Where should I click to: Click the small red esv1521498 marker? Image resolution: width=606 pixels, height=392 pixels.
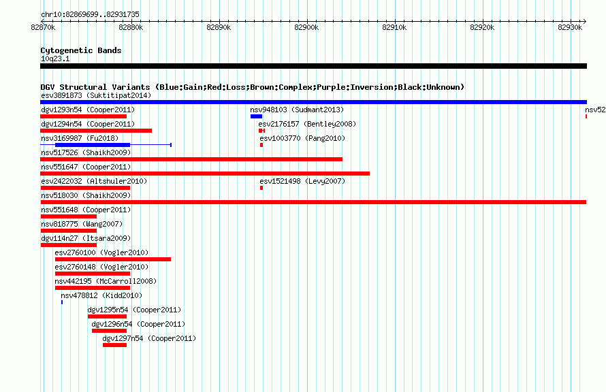coord(261,188)
